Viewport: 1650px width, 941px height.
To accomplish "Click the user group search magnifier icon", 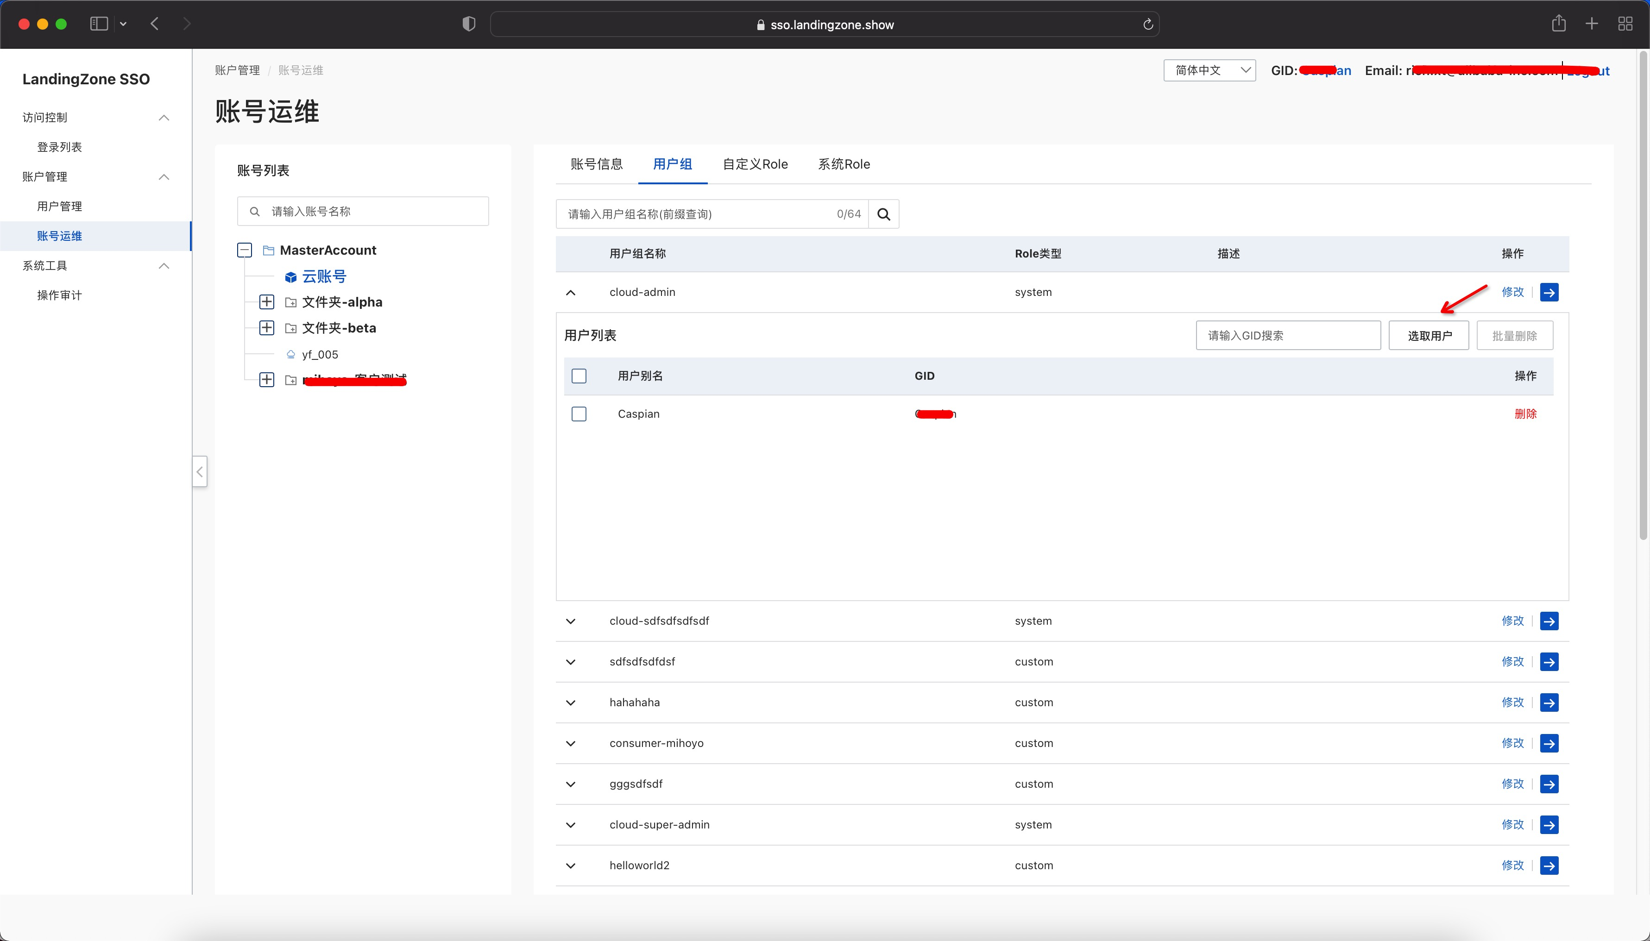I will pos(883,214).
